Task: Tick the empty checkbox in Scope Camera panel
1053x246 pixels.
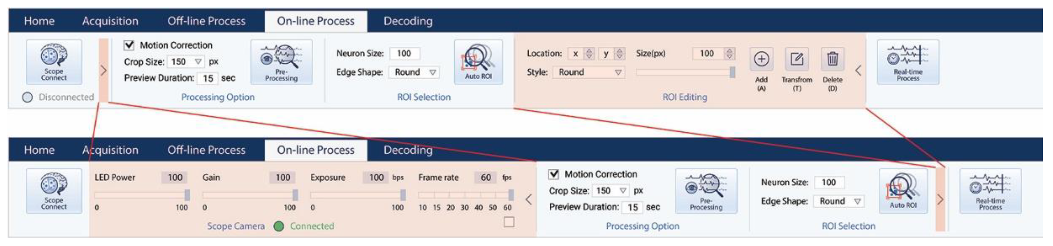Action: pos(509,222)
